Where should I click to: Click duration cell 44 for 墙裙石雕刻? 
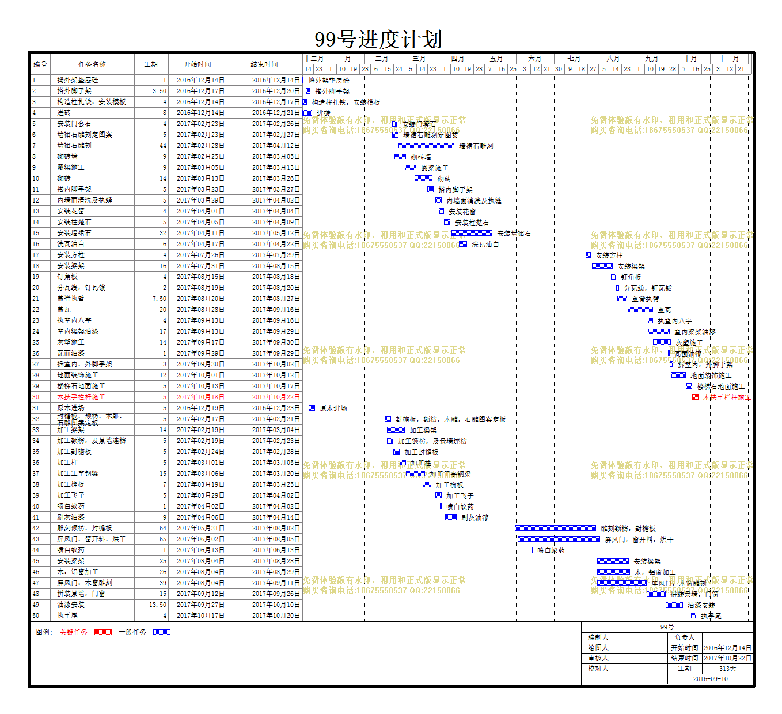pos(151,146)
